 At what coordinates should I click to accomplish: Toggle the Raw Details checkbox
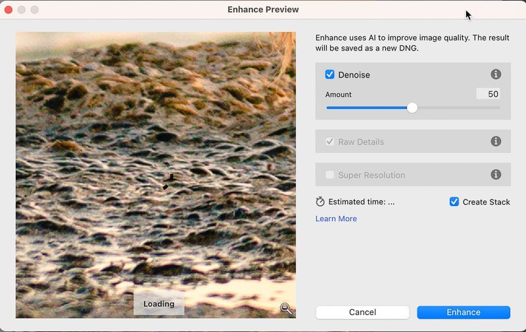329,142
